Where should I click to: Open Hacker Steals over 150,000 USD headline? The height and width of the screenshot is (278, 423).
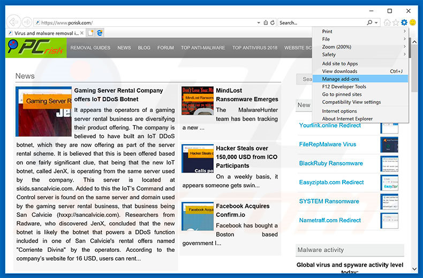246,157
